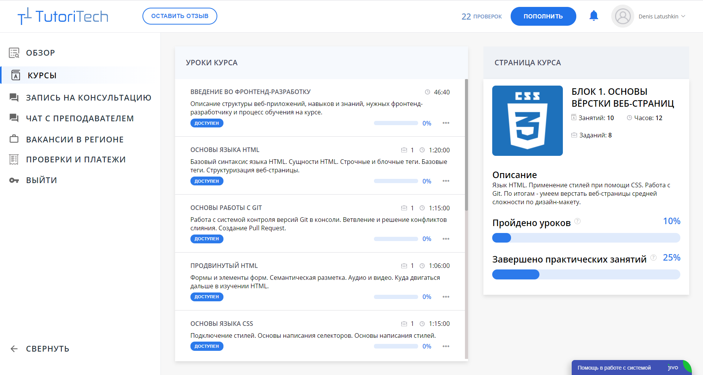Click help icon beside Завершено практических занятий
Screen dimensions: 703x375
(653, 258)
